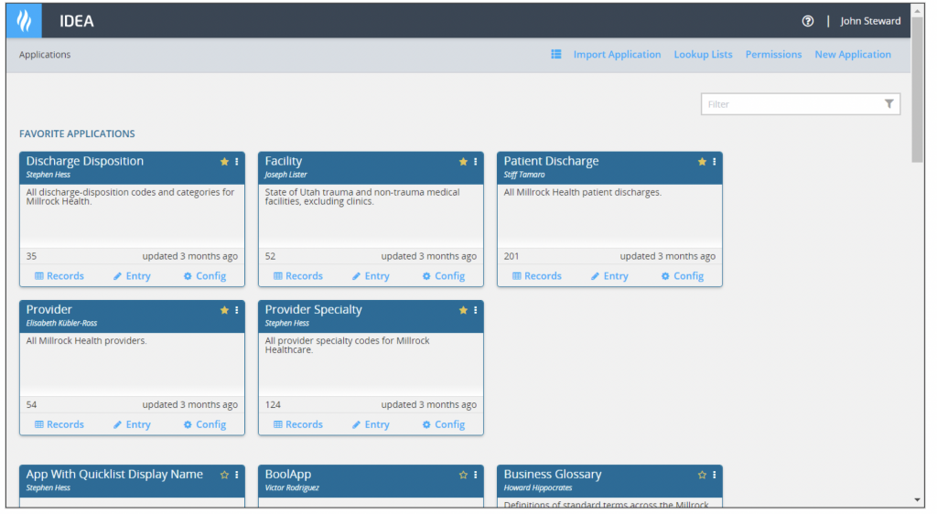937x514 pixels.
Task: Click the Applications breadcrumb
Action: pyautogui.click(x=45, y=54)
